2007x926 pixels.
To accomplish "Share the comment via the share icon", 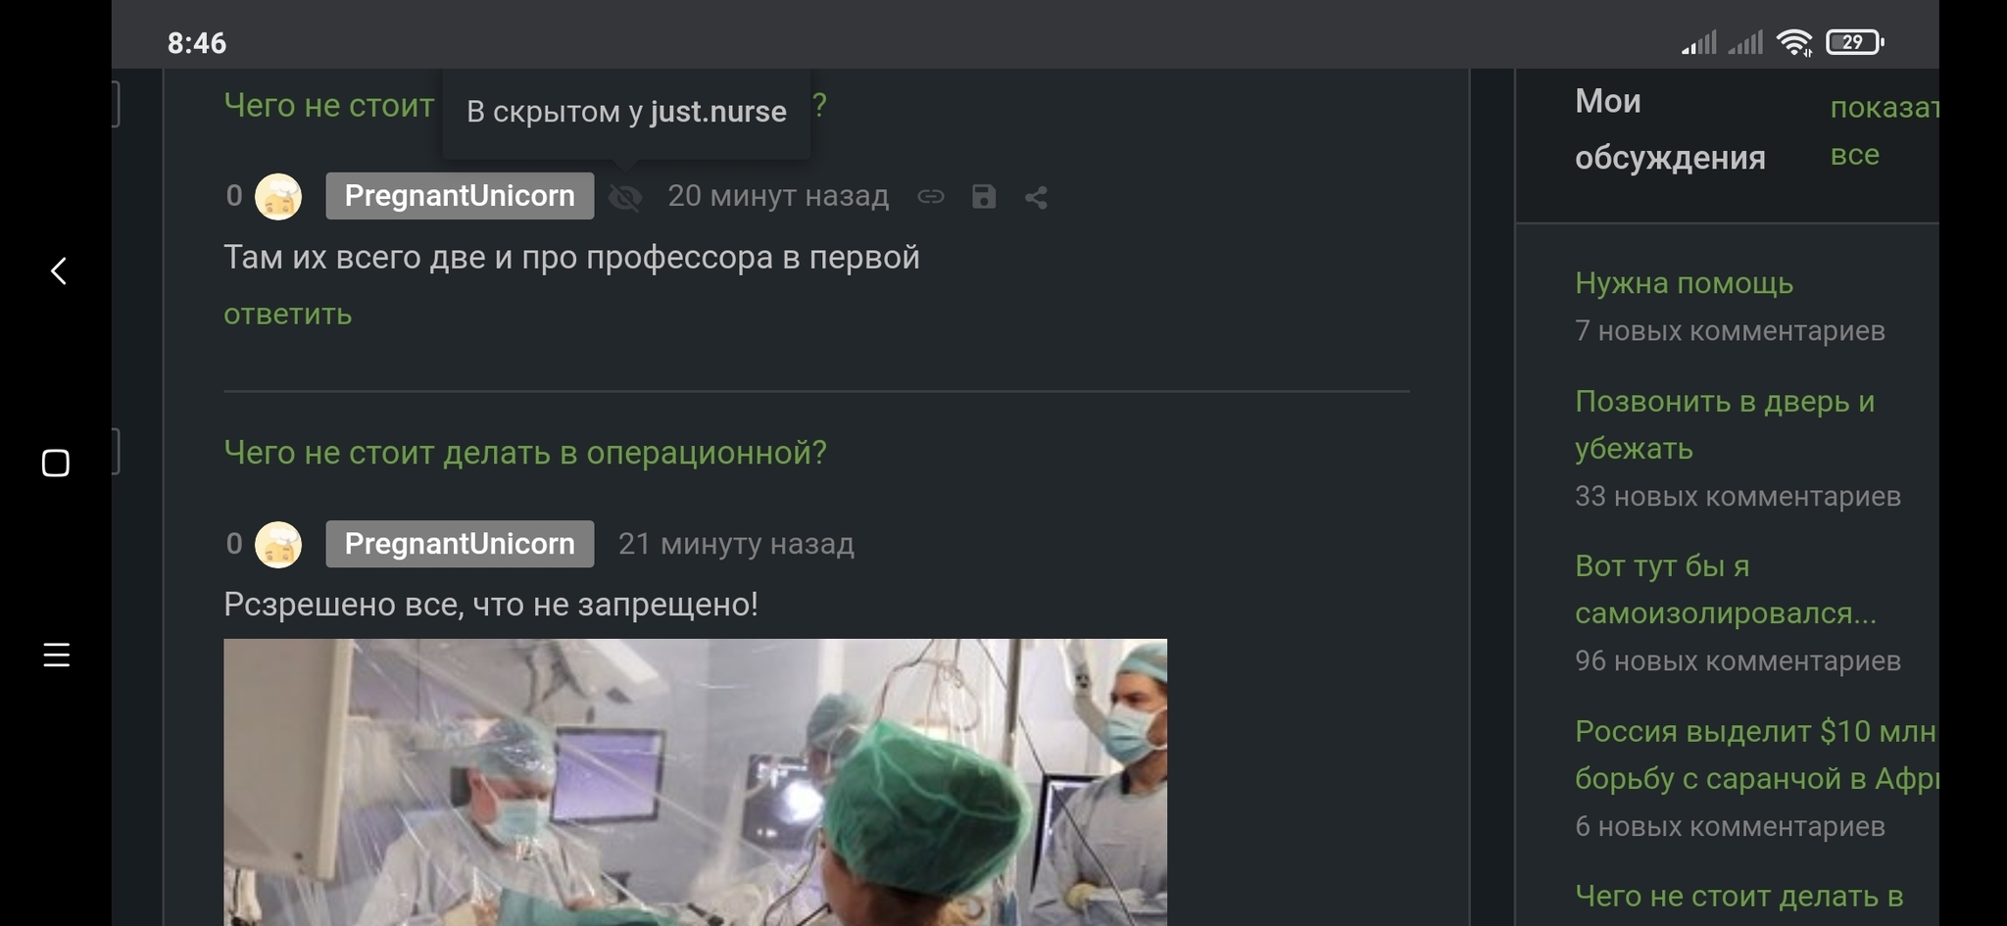I will pyautogui.click(x=1036, y=198).
